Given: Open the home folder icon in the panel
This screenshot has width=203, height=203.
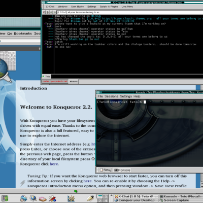Looking at the screenshot, I should coord(23,198).
